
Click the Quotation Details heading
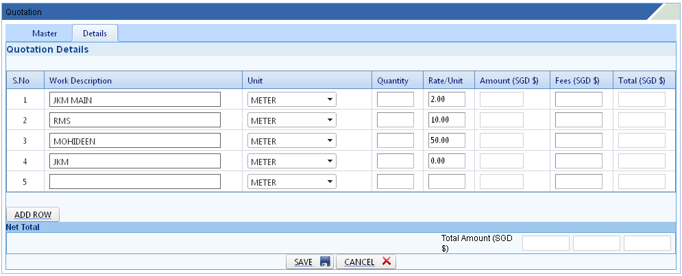(x=47, y=49)
